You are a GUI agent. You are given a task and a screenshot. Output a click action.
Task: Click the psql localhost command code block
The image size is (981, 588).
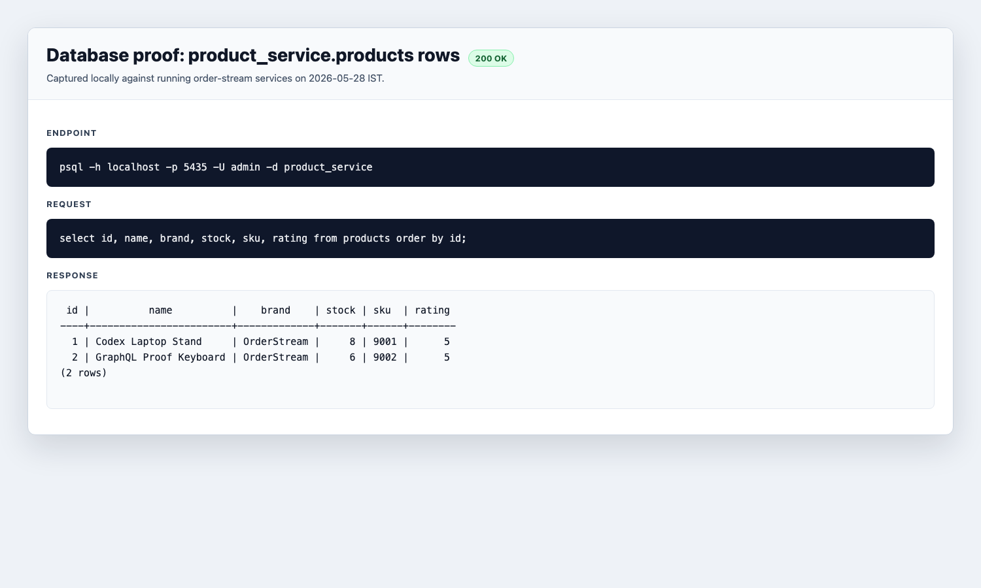(490, 167)
